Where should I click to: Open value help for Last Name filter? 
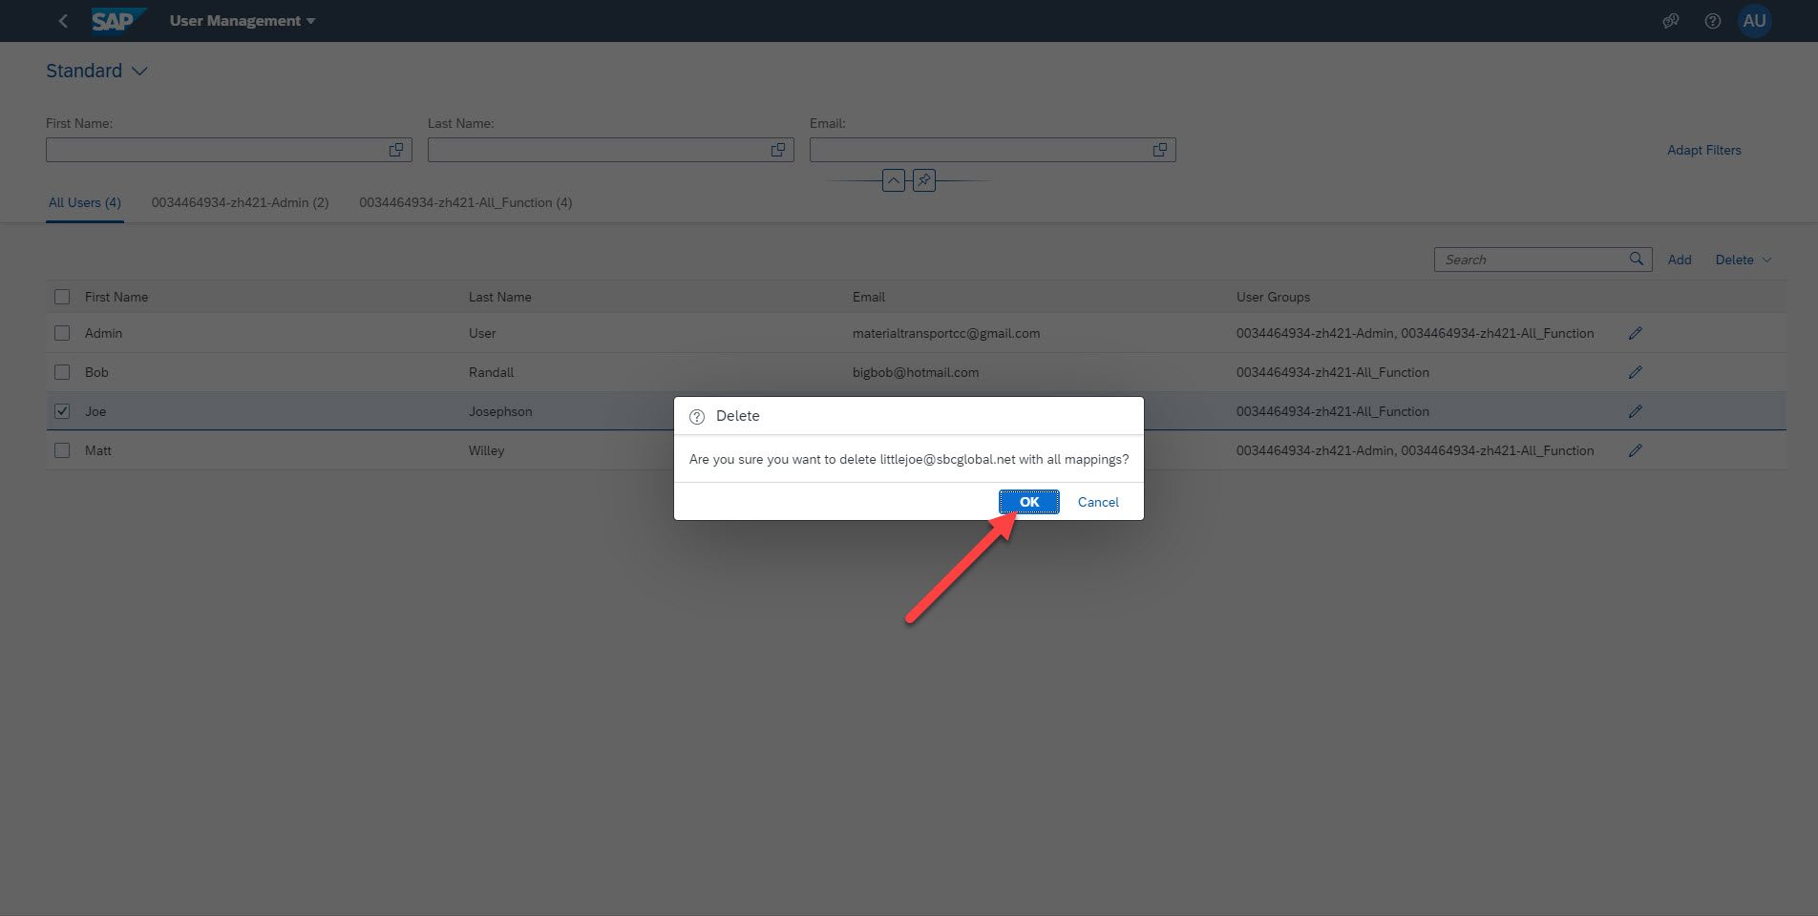(x=778, y=150)
